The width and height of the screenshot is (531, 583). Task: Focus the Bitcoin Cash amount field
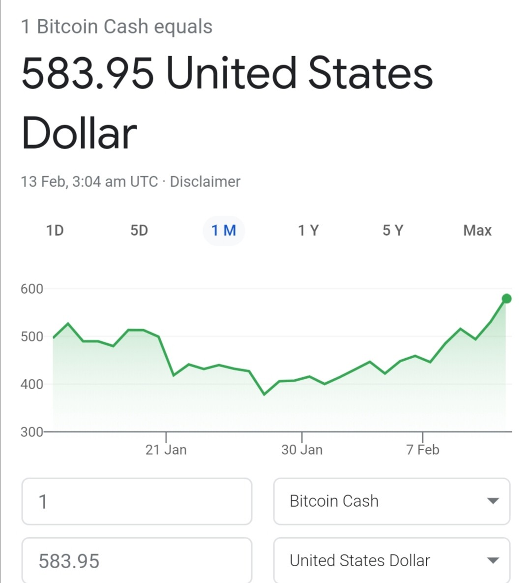point(137,501)
